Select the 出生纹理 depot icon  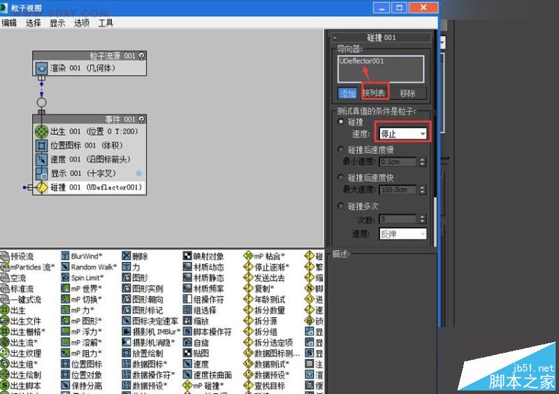point(5,353)
